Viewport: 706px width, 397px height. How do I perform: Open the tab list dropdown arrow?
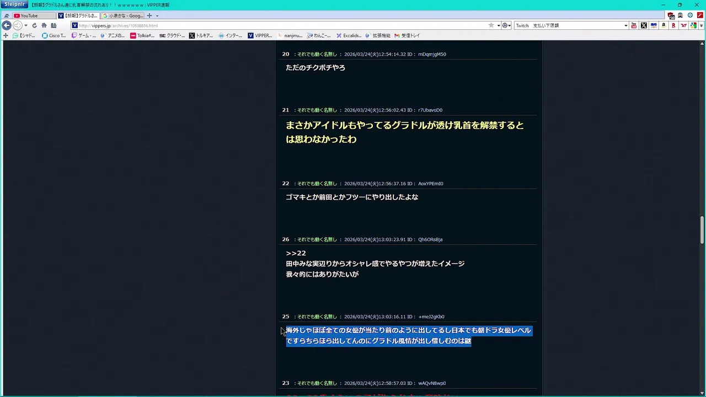157,15
